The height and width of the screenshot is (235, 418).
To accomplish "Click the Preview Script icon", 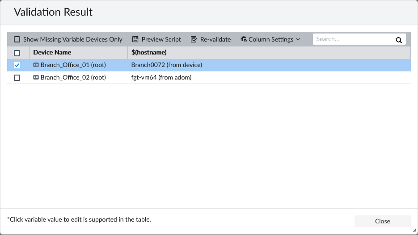I will 135,39.
